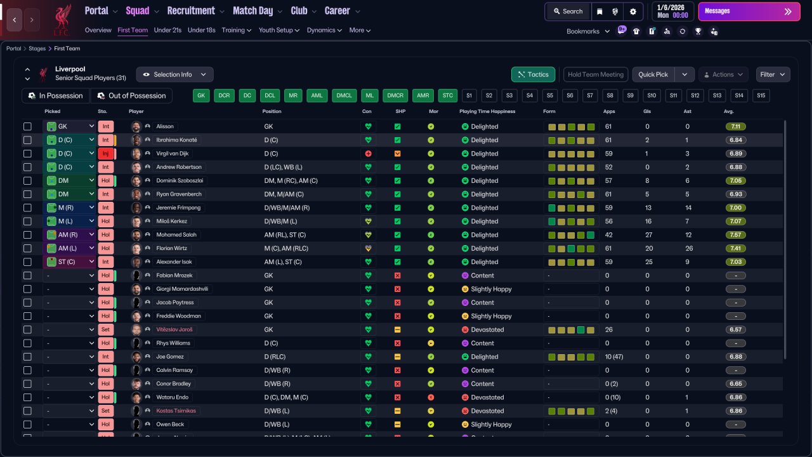Screen dimensions: 812x457
Task: Check the box for Fabian Mrozek's row
Action: pyautogui.click(x=27, y=275)
